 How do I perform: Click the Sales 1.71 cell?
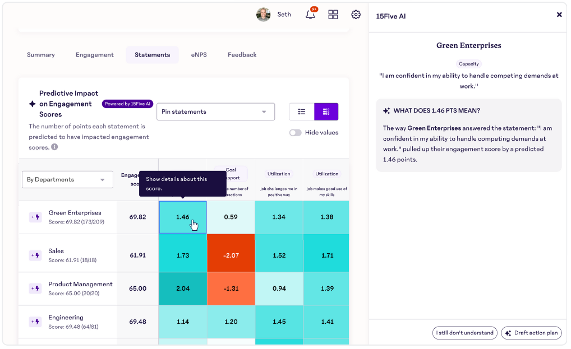(326, 253)
